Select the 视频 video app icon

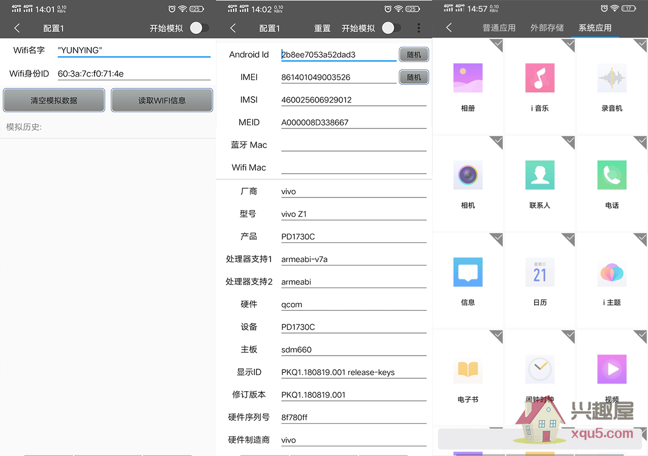pos(612,369)
